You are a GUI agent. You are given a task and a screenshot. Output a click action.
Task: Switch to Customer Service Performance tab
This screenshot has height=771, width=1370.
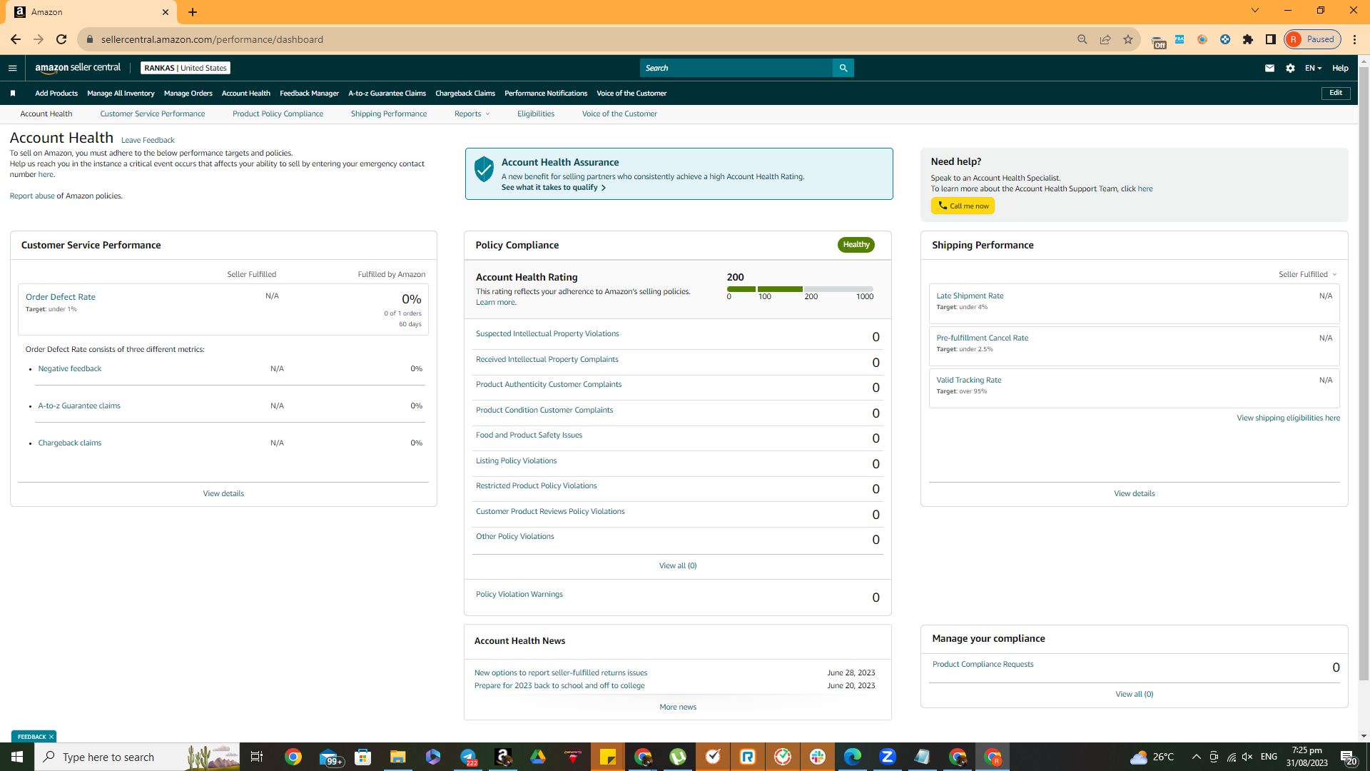point(153,114)
